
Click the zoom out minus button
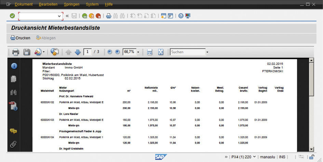pos(110,52)
